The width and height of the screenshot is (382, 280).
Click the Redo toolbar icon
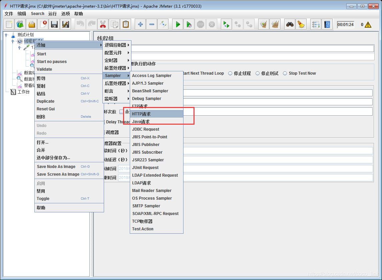(x=92, y=24)
